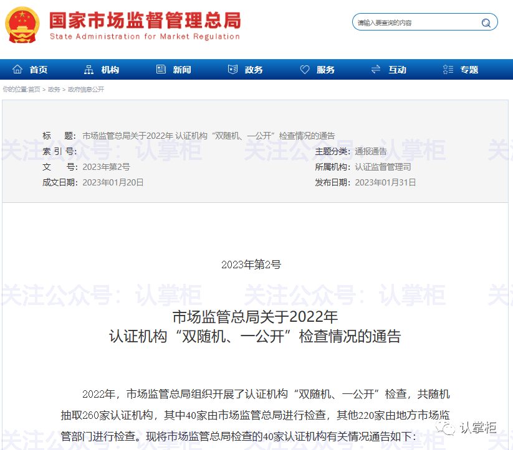This screenshot has width=513, height=450.
Task: Select the 机构 organization icon
Action: pos(89,70)
